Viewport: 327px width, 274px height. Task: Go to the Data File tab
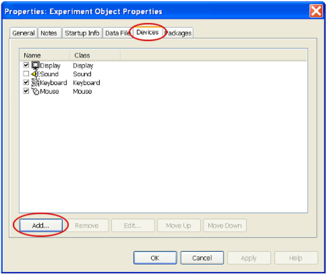click(x=117, y=33)
